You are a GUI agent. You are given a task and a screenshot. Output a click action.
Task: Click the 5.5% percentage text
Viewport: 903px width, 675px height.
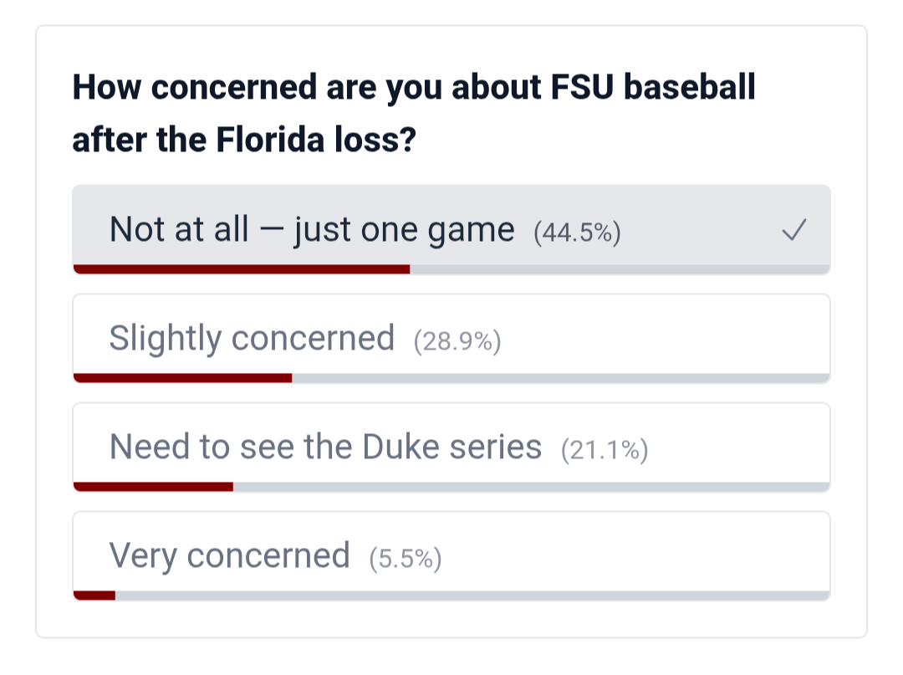(406, 559)
